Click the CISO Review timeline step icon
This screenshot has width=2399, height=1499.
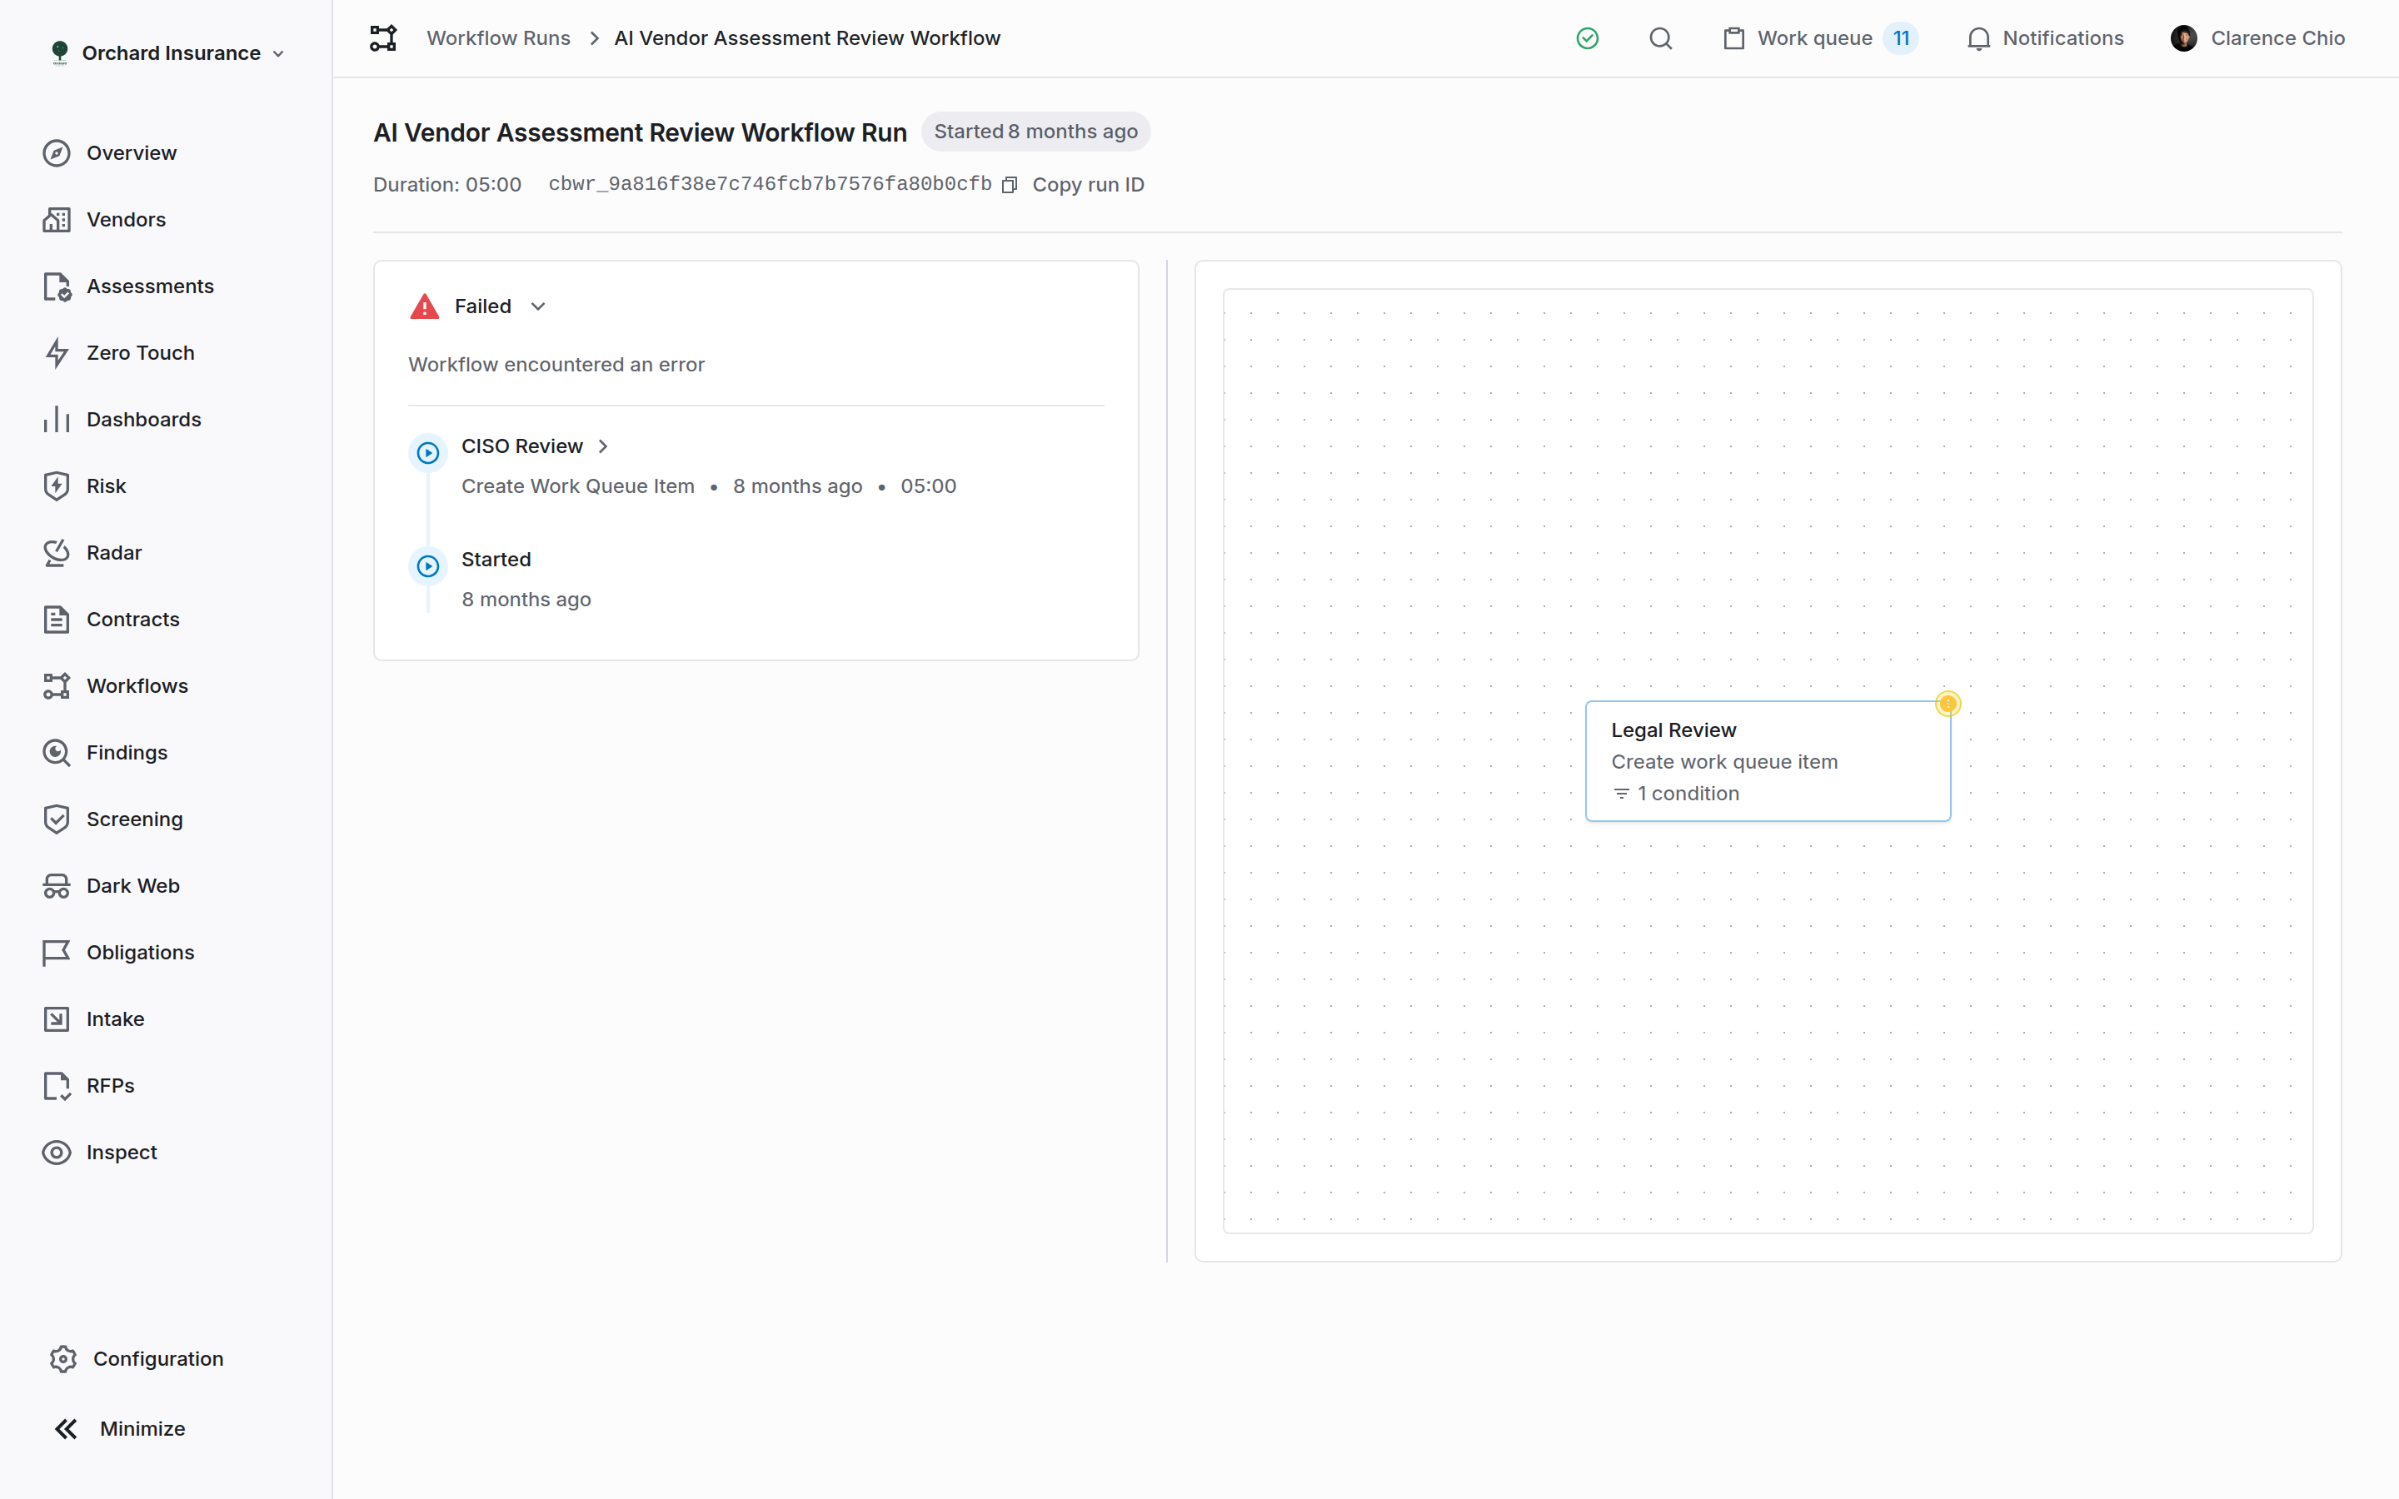[x=428, y=453]
